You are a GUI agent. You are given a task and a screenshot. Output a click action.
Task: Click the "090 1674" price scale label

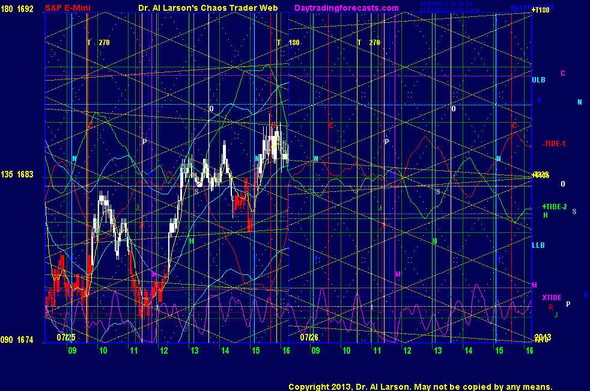(x=17, y=340)
